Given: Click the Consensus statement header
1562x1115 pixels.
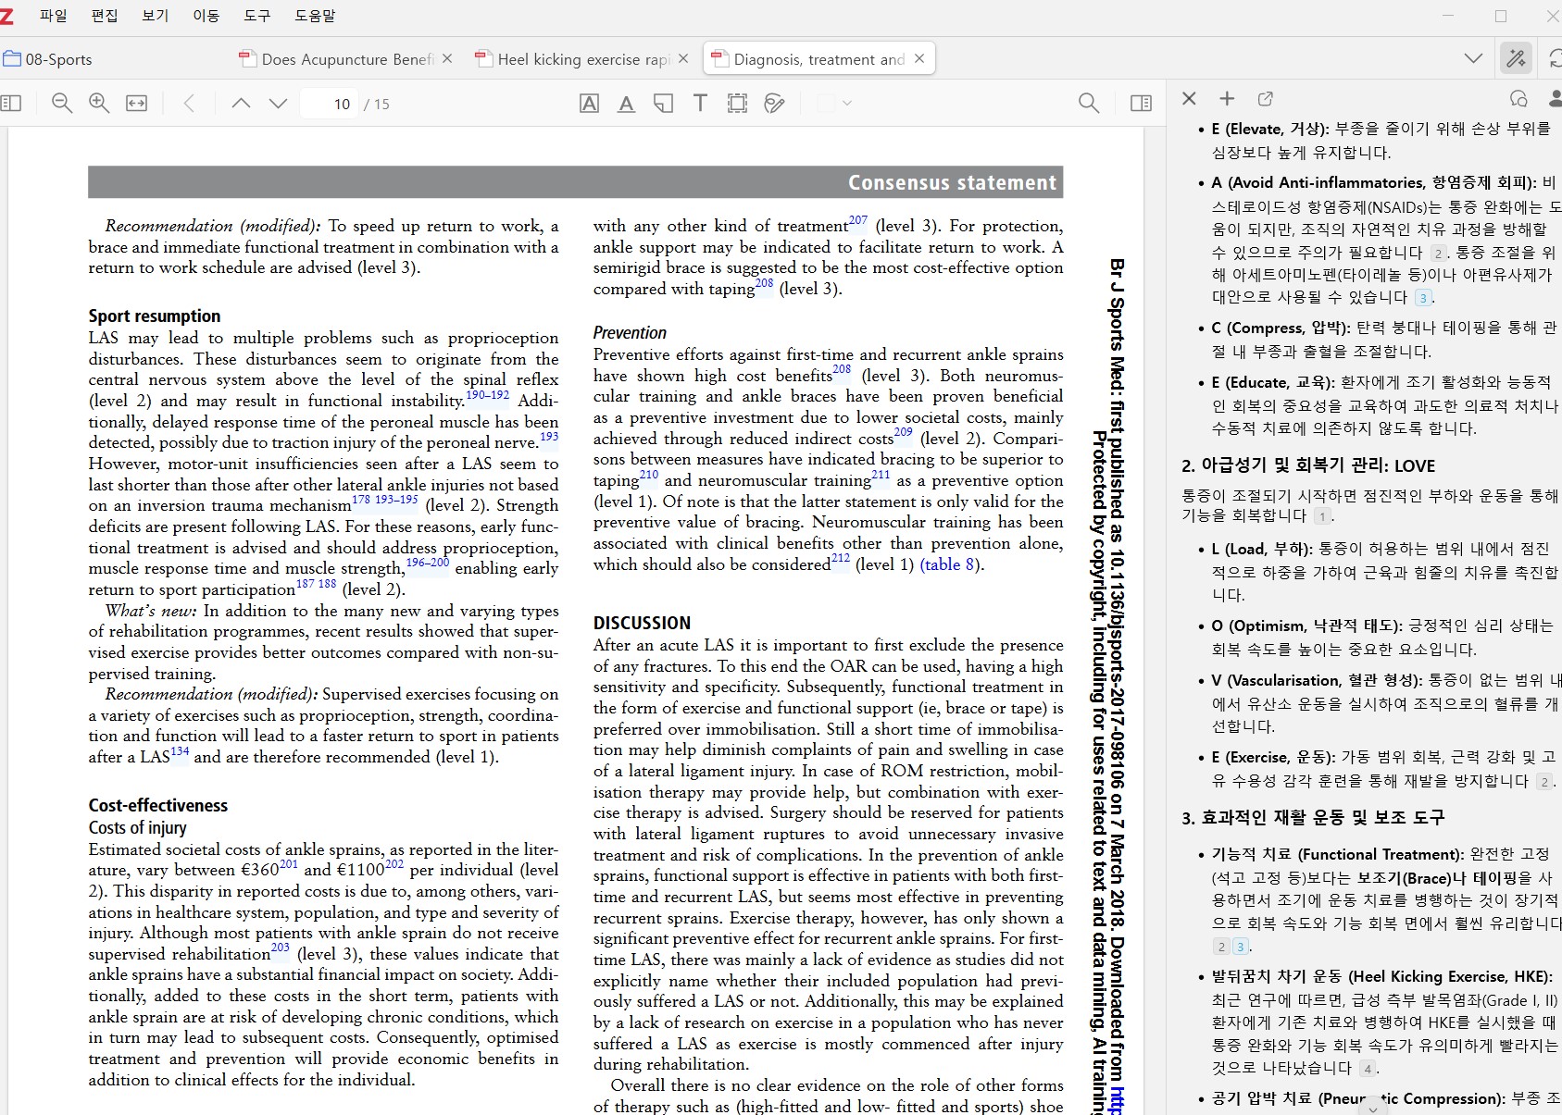Looking at the screenshot, I should point(952,182).
